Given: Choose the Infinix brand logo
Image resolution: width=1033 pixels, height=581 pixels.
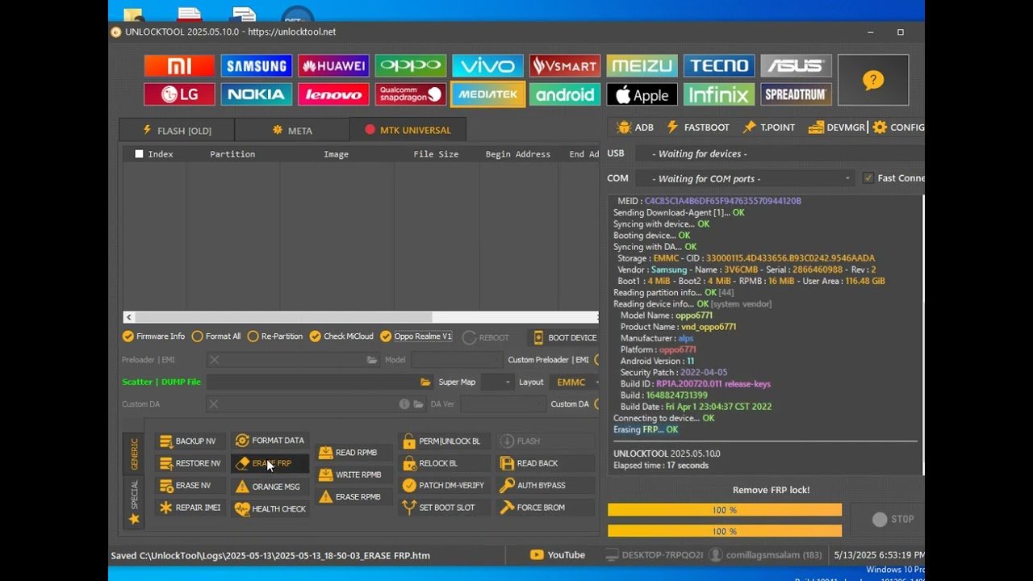Looking at the screenshot, I should (719, 94).
